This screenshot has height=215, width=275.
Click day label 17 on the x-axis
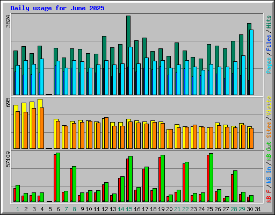tap(145, 209)
